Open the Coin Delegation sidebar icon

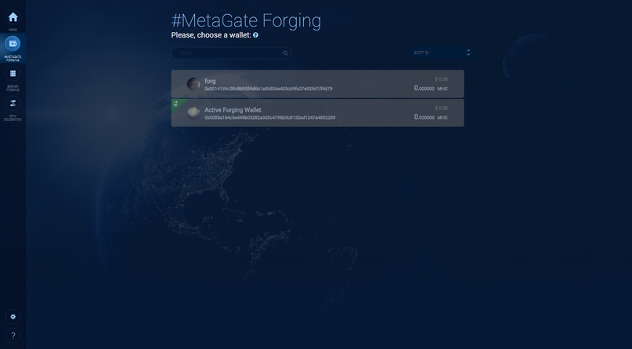(x=13, y=103)
